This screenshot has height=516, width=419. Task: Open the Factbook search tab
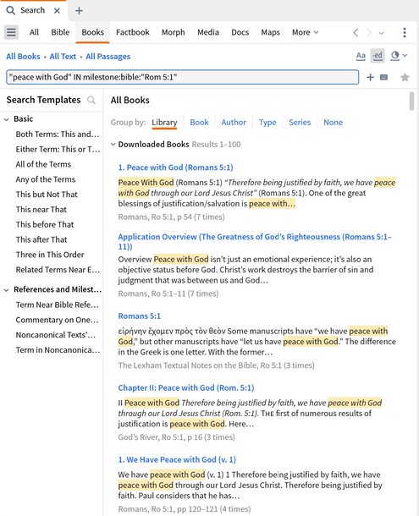[132, 32]
